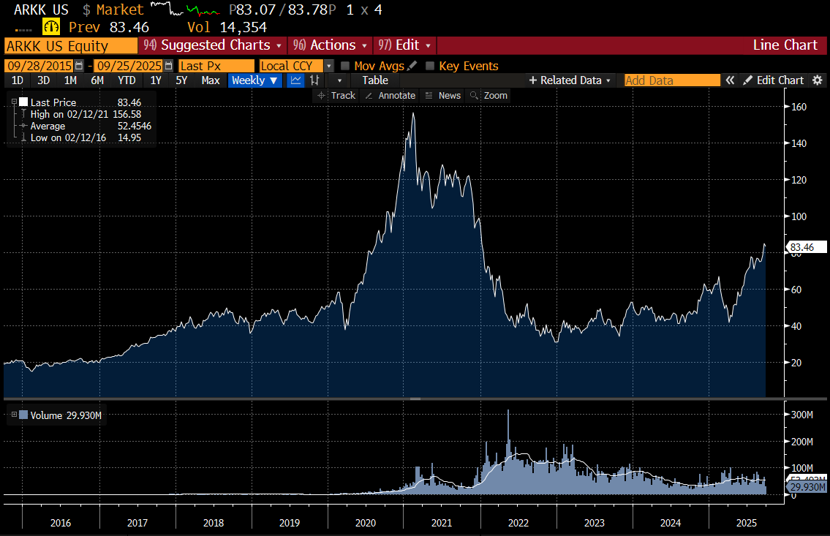Click the 29.930M volume axis label
830x536 pixels.
[x=806, y=487]
